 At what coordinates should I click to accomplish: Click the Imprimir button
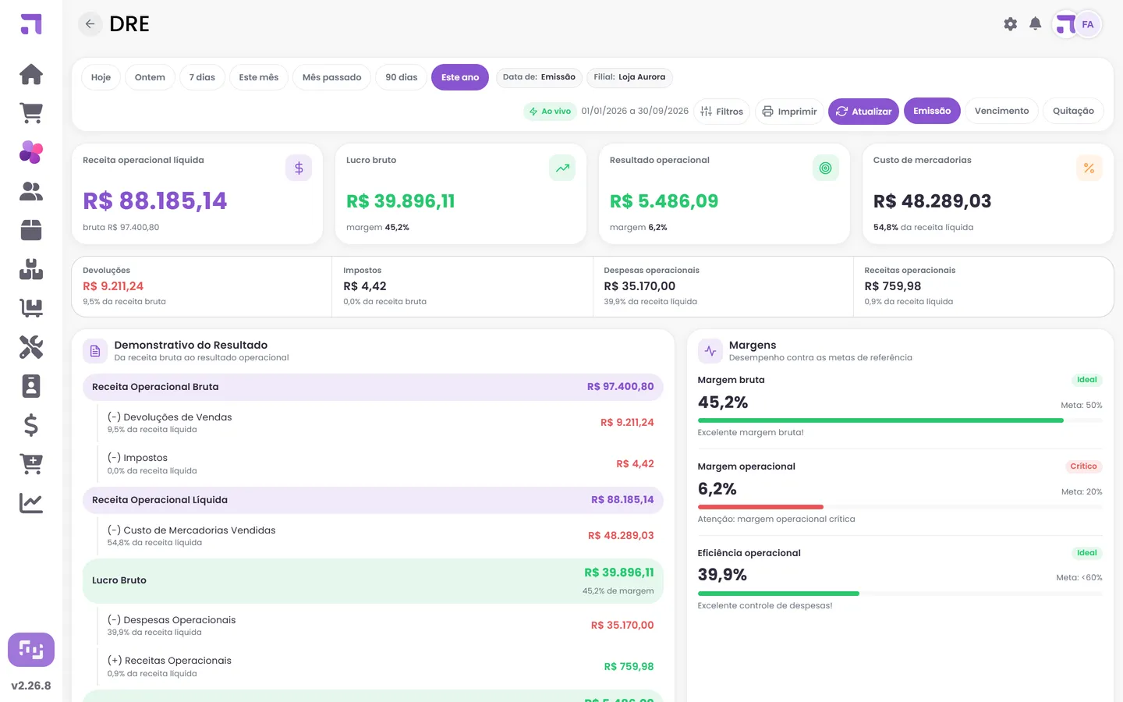tap(789, 112)
